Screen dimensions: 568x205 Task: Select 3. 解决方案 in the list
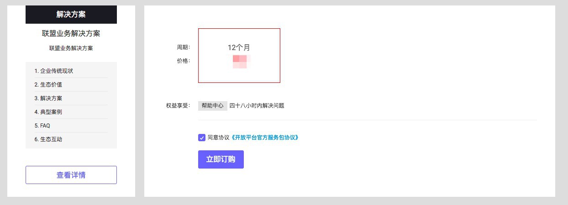pyautogui.click(x=48, y=98)
